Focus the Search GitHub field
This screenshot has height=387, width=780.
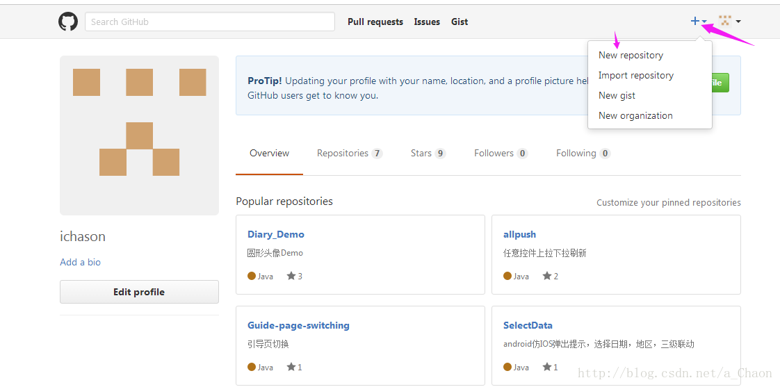point(210,22)
